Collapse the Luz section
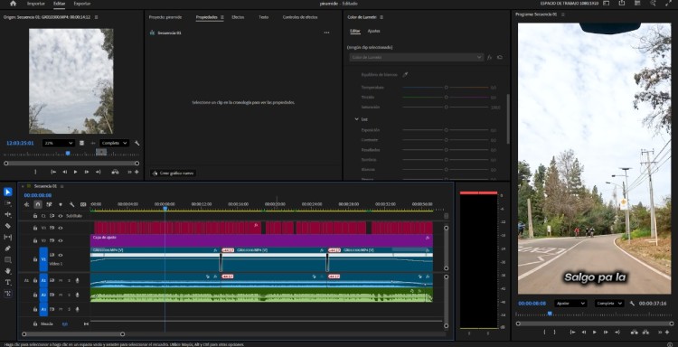Viewport: 678px width, 347px height. (x=357, y=119)
